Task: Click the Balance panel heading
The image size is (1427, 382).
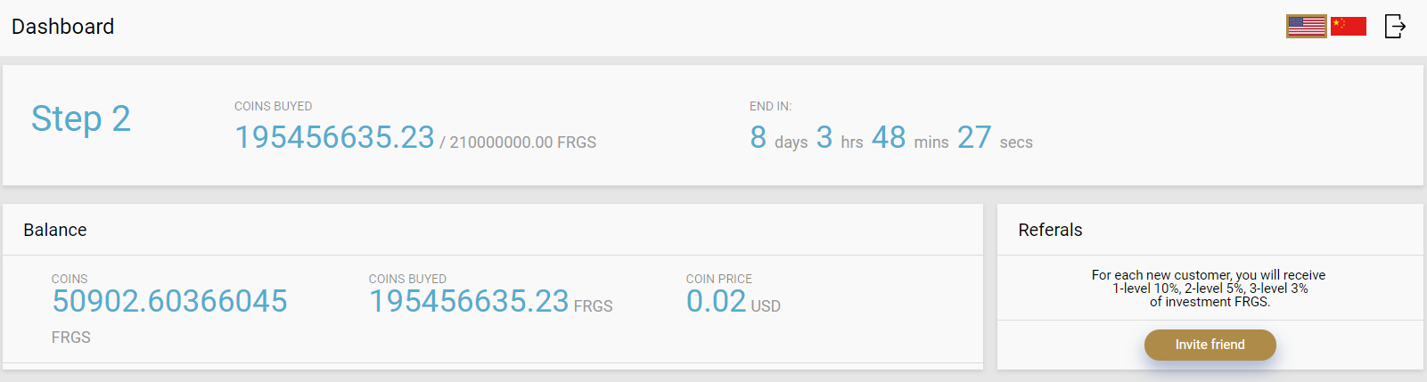Action: tap(55, 230)
